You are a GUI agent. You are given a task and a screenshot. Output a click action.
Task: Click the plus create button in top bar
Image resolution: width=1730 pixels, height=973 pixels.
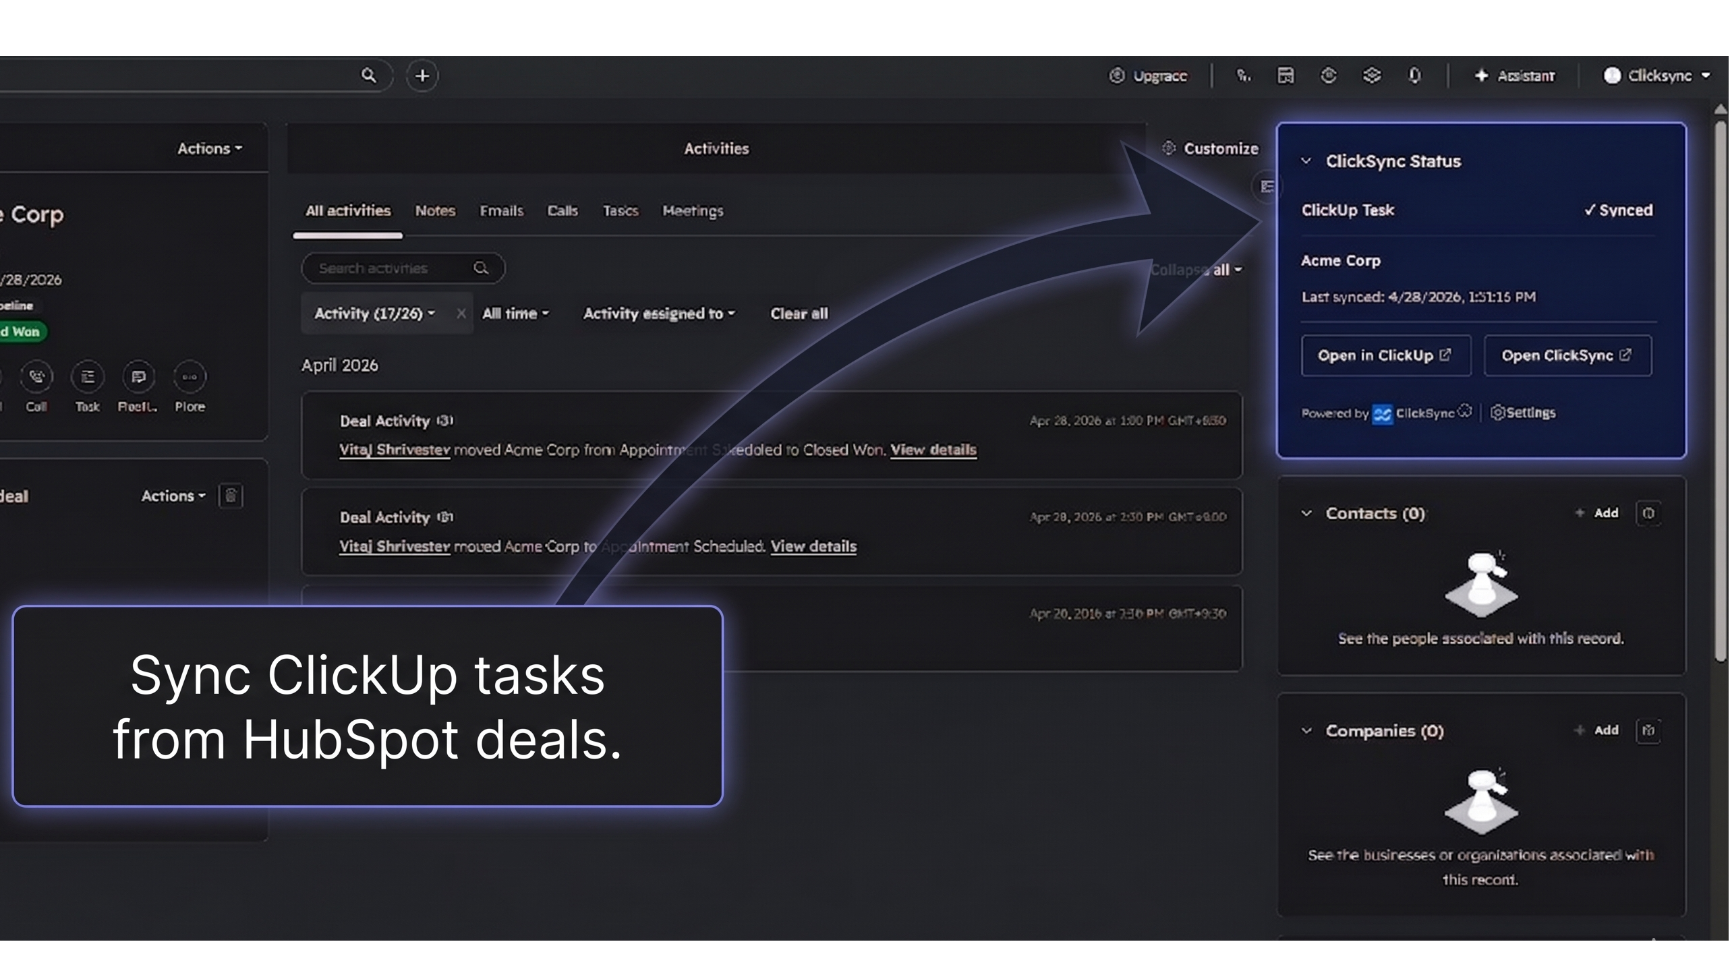coord(422,76)
